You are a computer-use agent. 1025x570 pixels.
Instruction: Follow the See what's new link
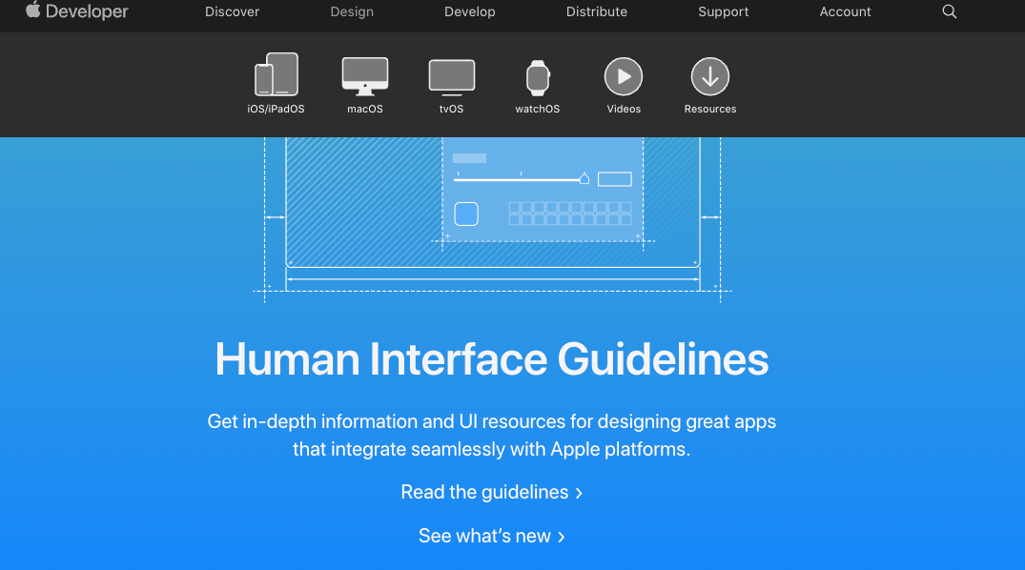[492, 536]
